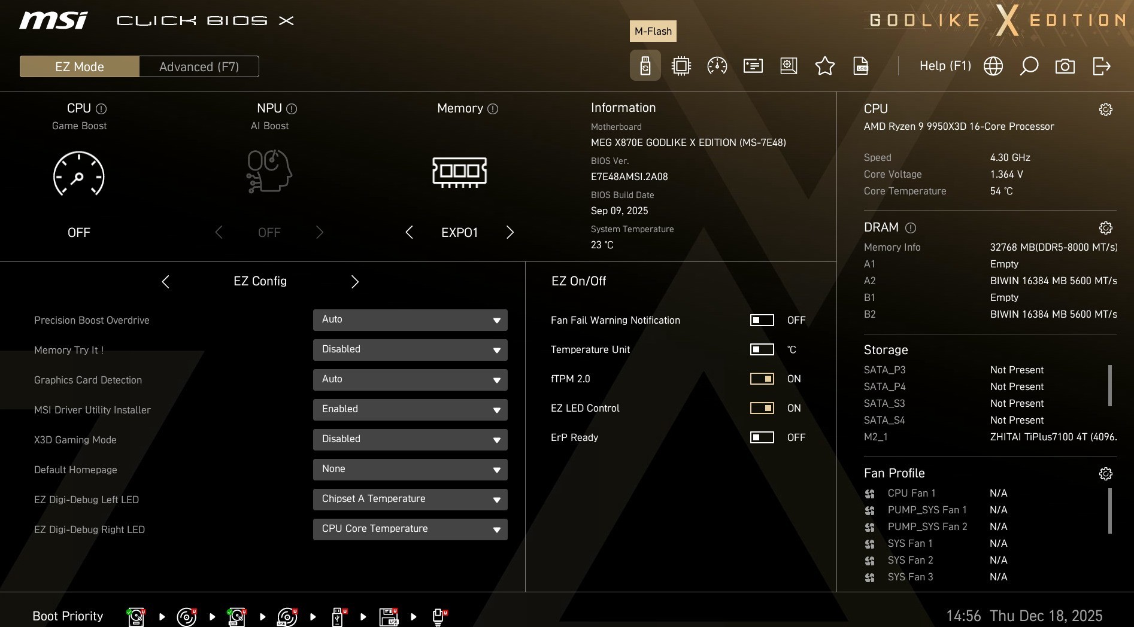Open the search magnifier icon
Viewport: 1134px width, 627px height.
point(1029,66)
